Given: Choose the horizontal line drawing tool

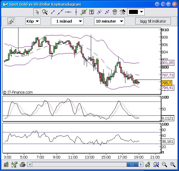Looking at the screenshot, I should (68, 12).
